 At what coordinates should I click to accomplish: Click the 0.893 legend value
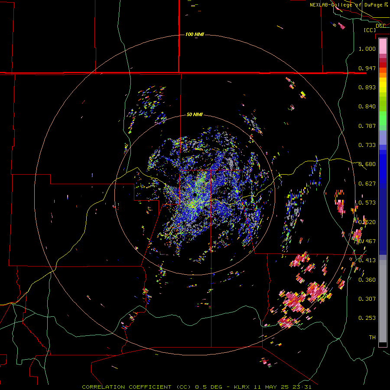[x=367, y=87]
